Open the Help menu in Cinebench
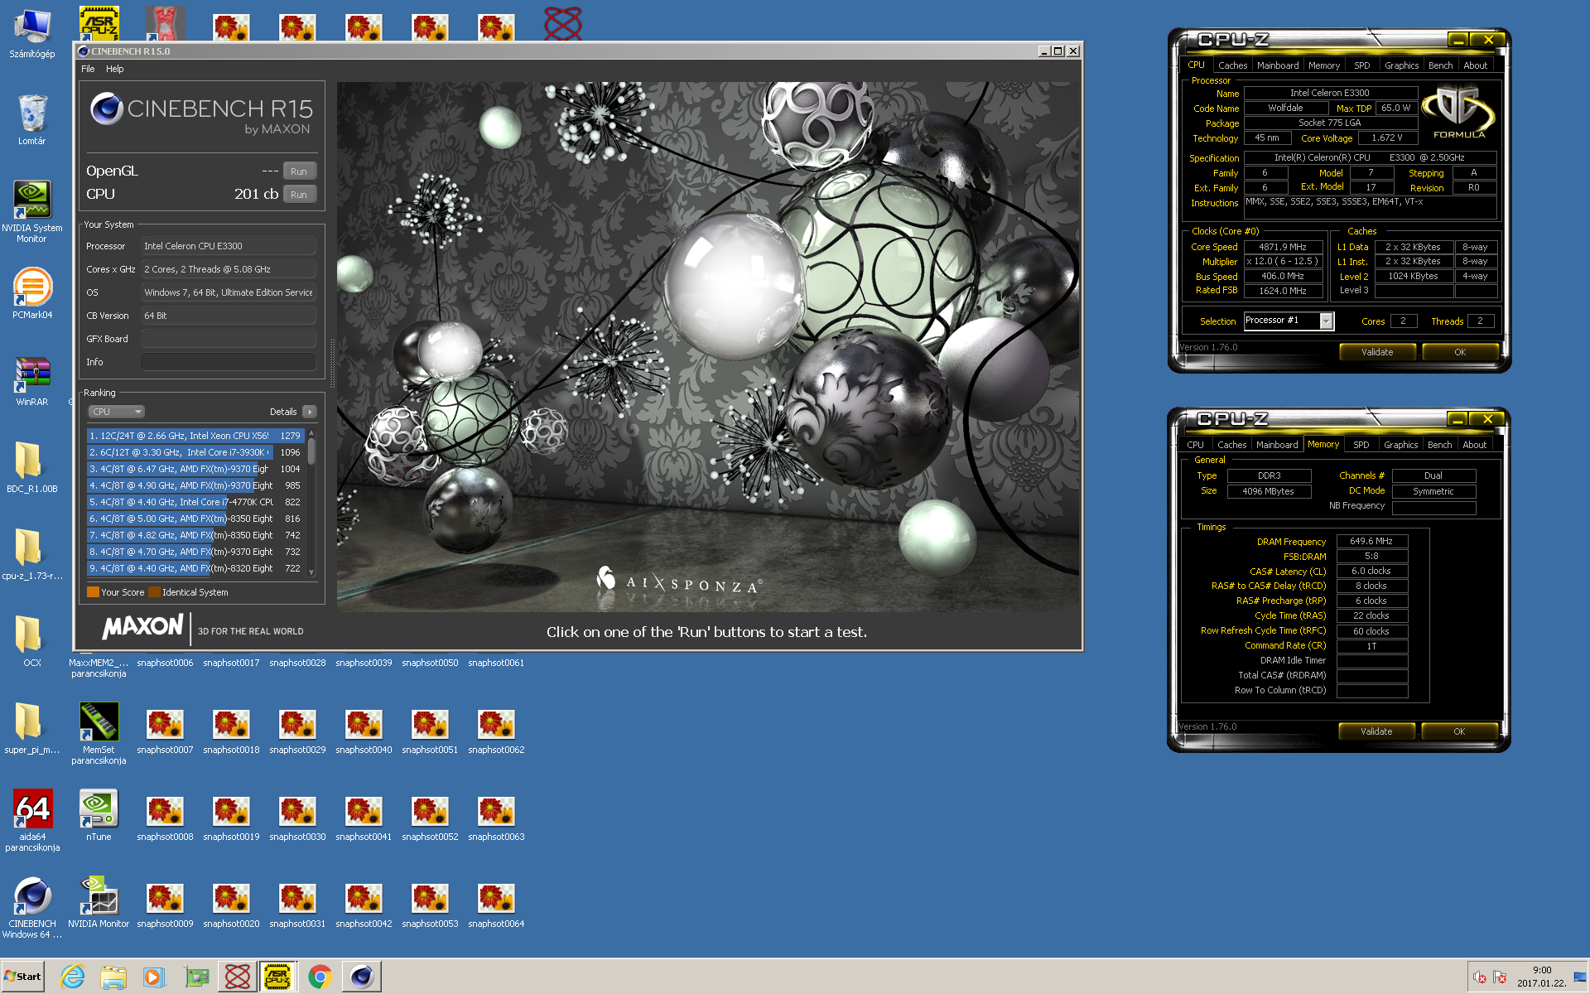This screenshot has width=1590, height=994. pos(115,69)
